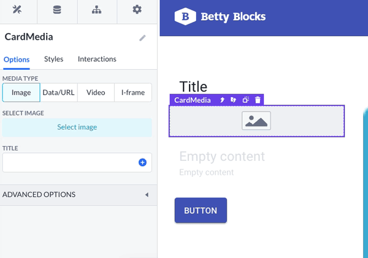Switch to the Interactions tab
This screenshot has width=368, height=258.
[x=97, y=59]
